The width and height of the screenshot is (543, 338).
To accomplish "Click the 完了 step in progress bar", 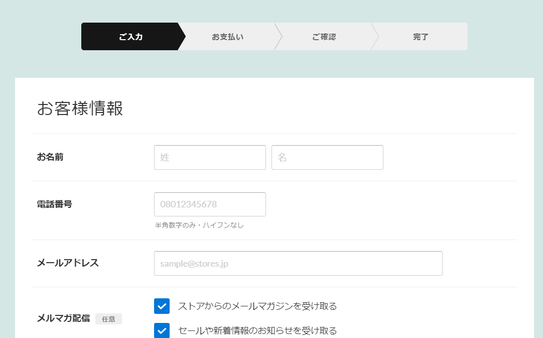I will [421, 37].
